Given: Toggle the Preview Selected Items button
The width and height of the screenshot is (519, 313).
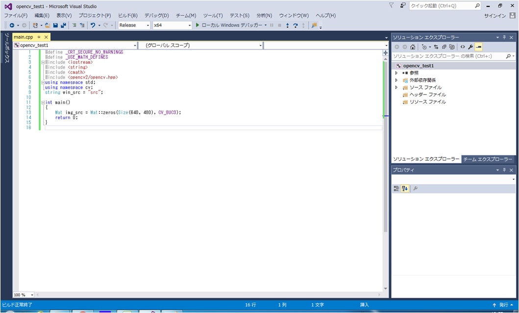Looking at the screenshot, I should (479, 47).
